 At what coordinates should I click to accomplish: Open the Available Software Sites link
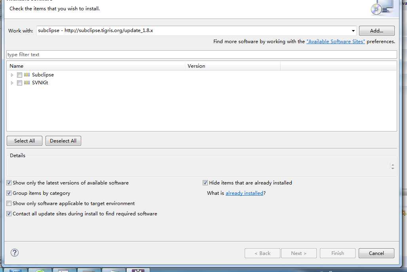(336, 42)
